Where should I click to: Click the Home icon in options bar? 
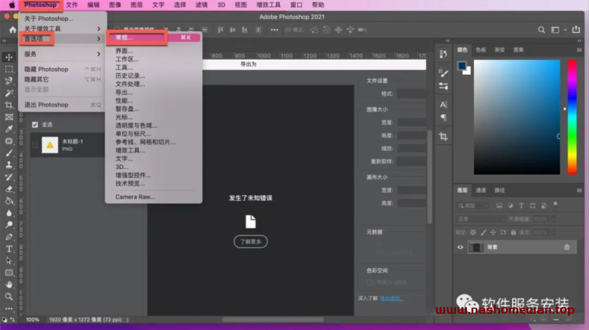tap(13, 29)
